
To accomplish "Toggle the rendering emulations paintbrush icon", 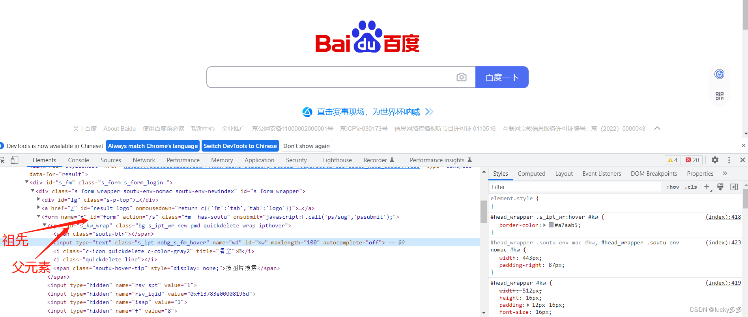I will click(x=720, y=187).
